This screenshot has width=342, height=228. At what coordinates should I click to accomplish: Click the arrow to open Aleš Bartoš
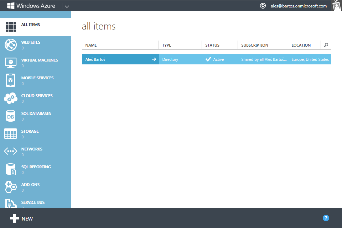pyautogui.click(x=154, y=59)
